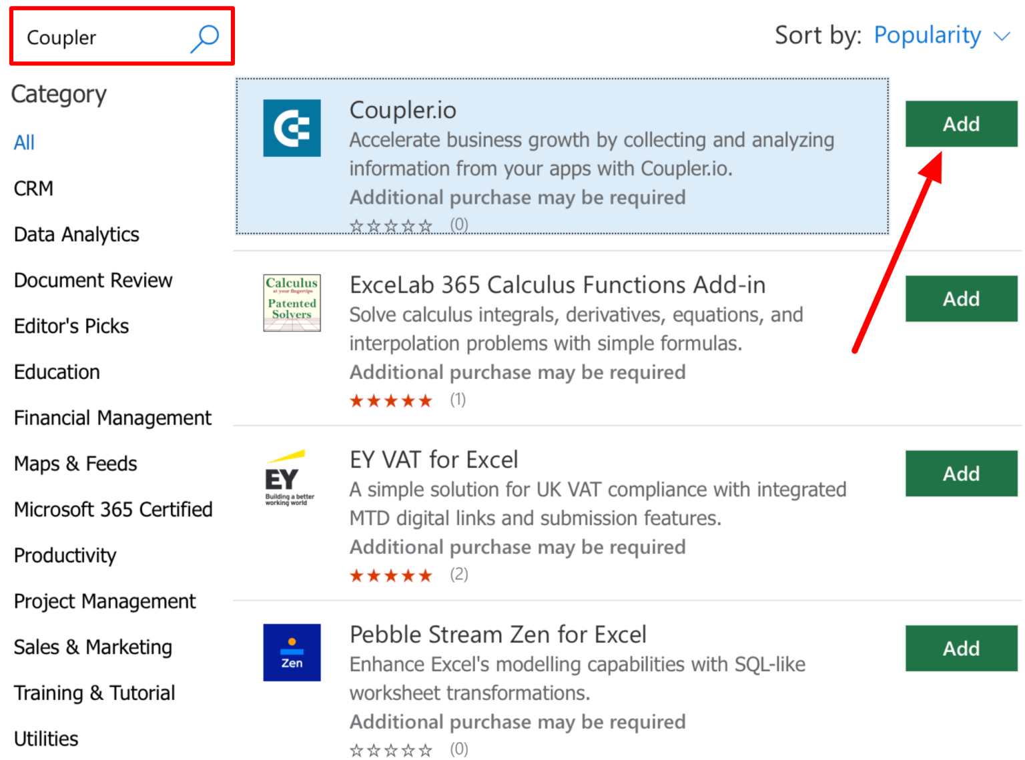This screenshot has width=1025, height=760.
Task: Select the ExceLab Calculus Functions icon
Action: (x=292, y=303)
